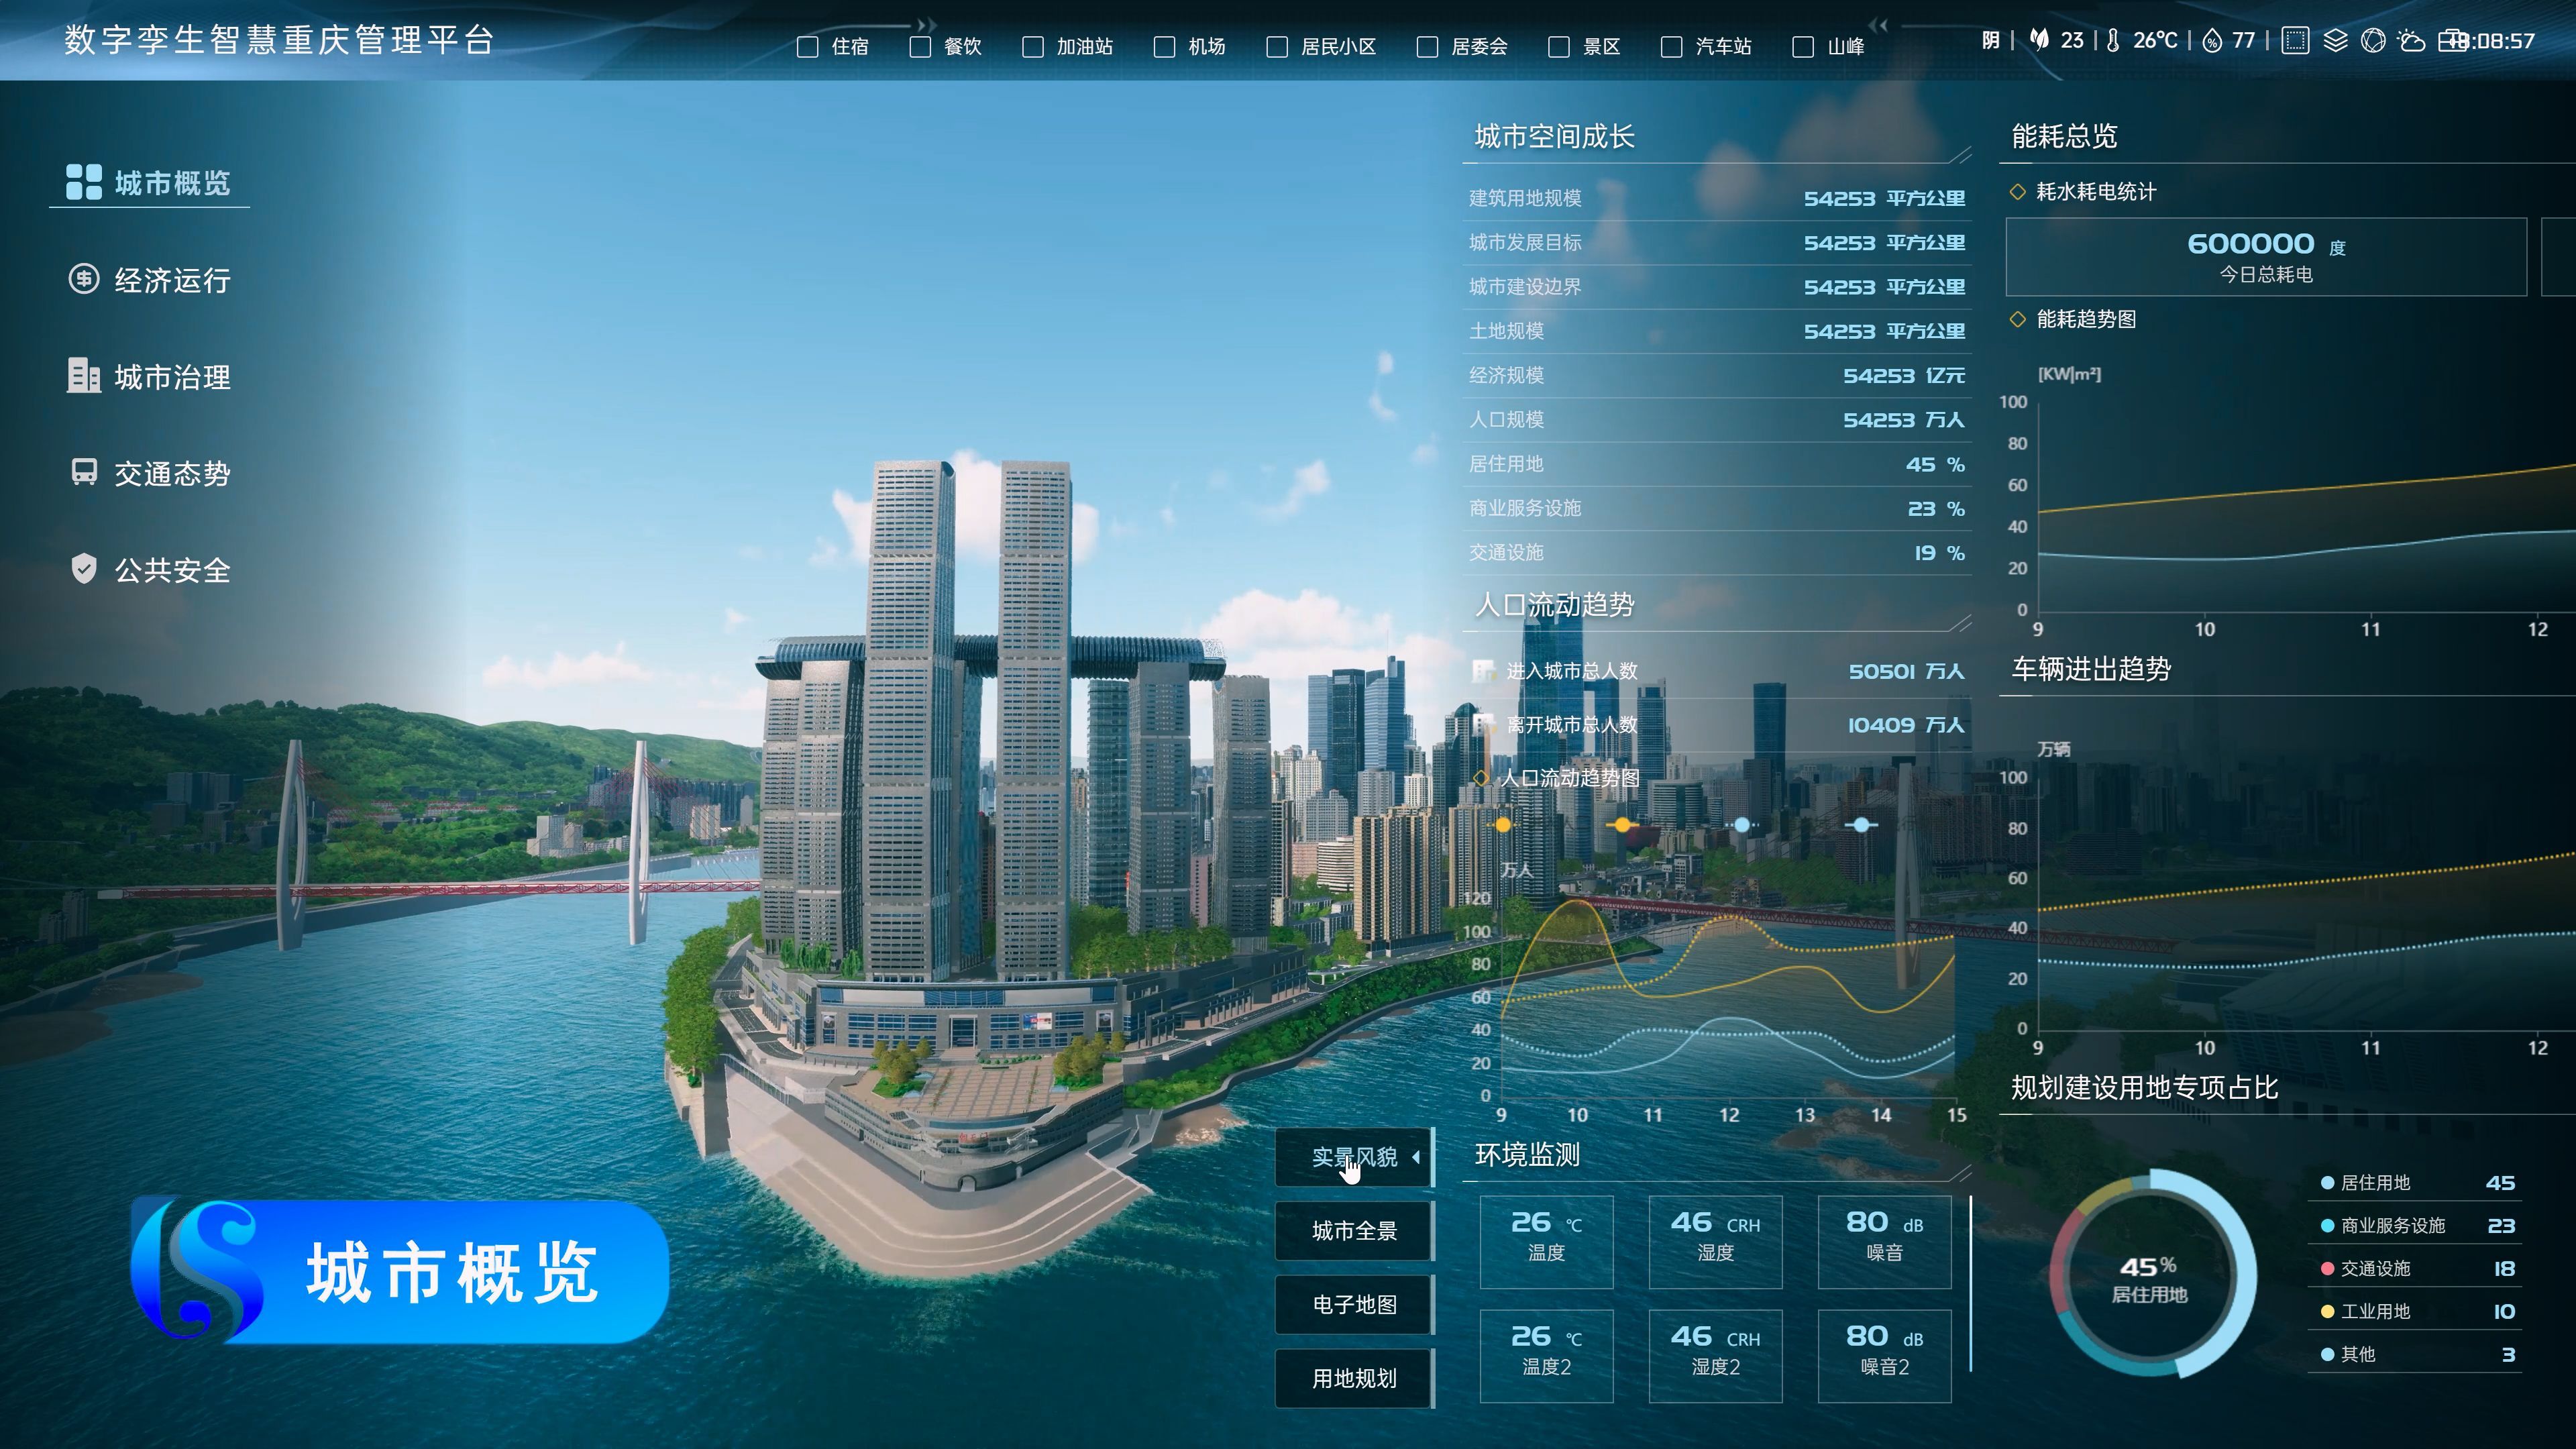Click the 城市全景 button
Image resolution: width=2576 pixels, height=1449 pixels.
[x=1354, y=1231]
